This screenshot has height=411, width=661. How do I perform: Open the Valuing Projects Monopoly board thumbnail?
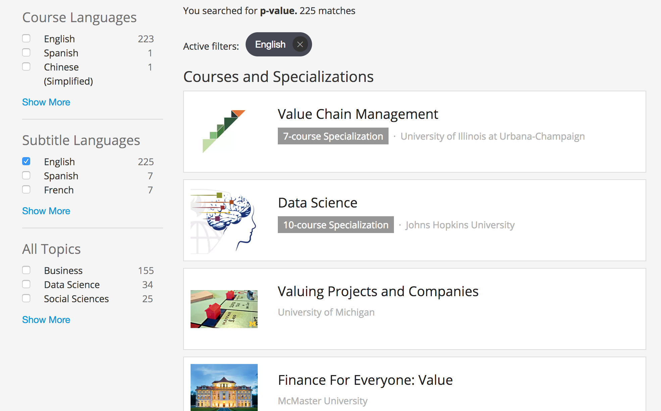[224, 309]
